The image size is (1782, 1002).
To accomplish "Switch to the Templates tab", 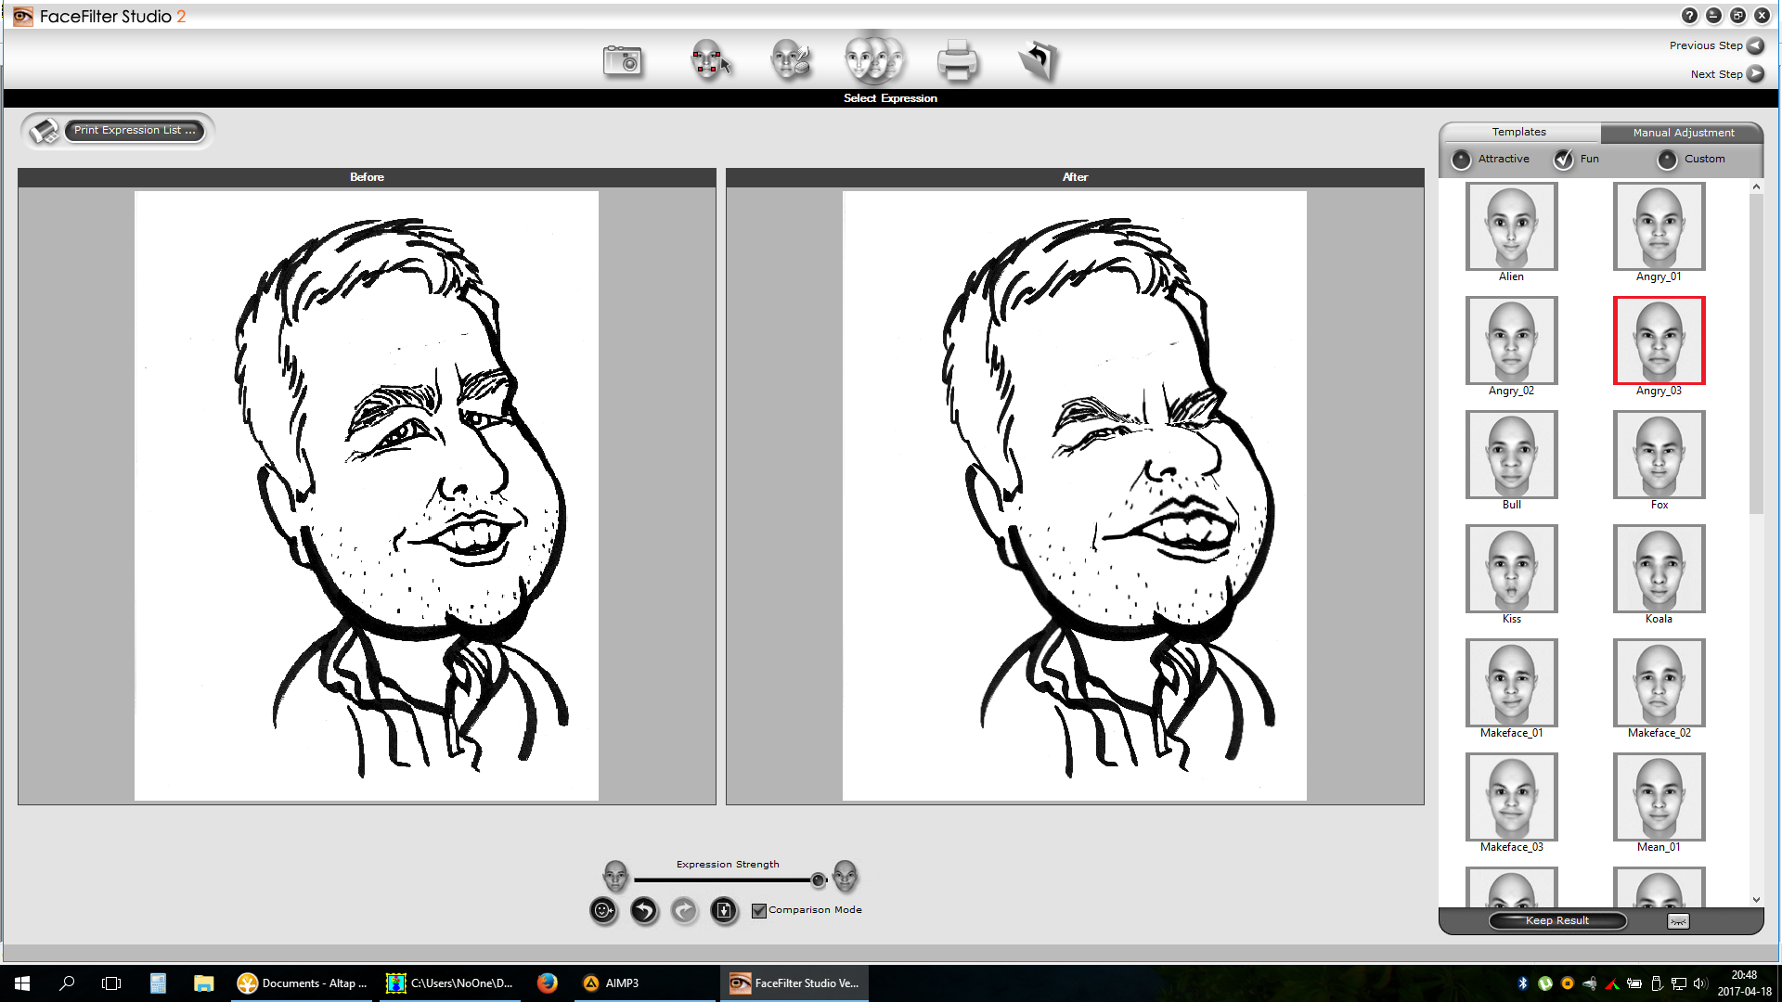I will point(1518,133).
